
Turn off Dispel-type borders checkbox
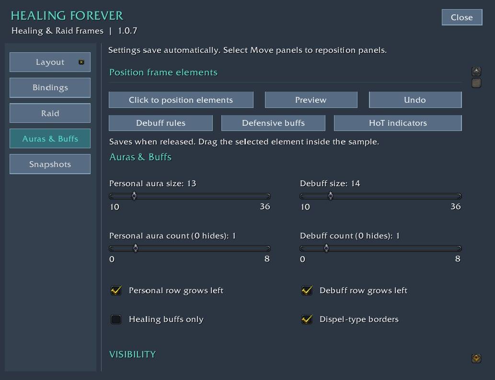(307, 319)
